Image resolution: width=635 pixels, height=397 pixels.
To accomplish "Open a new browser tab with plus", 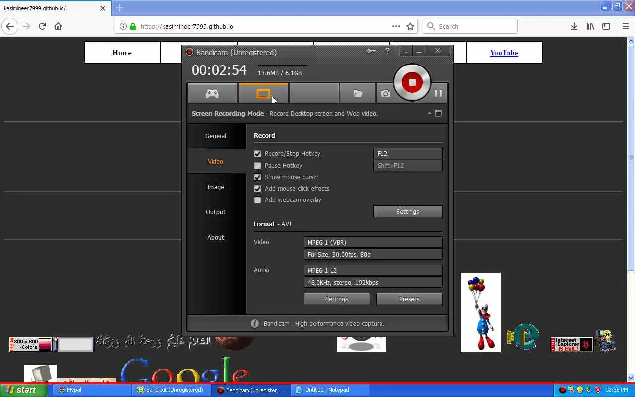I will 120,8.
